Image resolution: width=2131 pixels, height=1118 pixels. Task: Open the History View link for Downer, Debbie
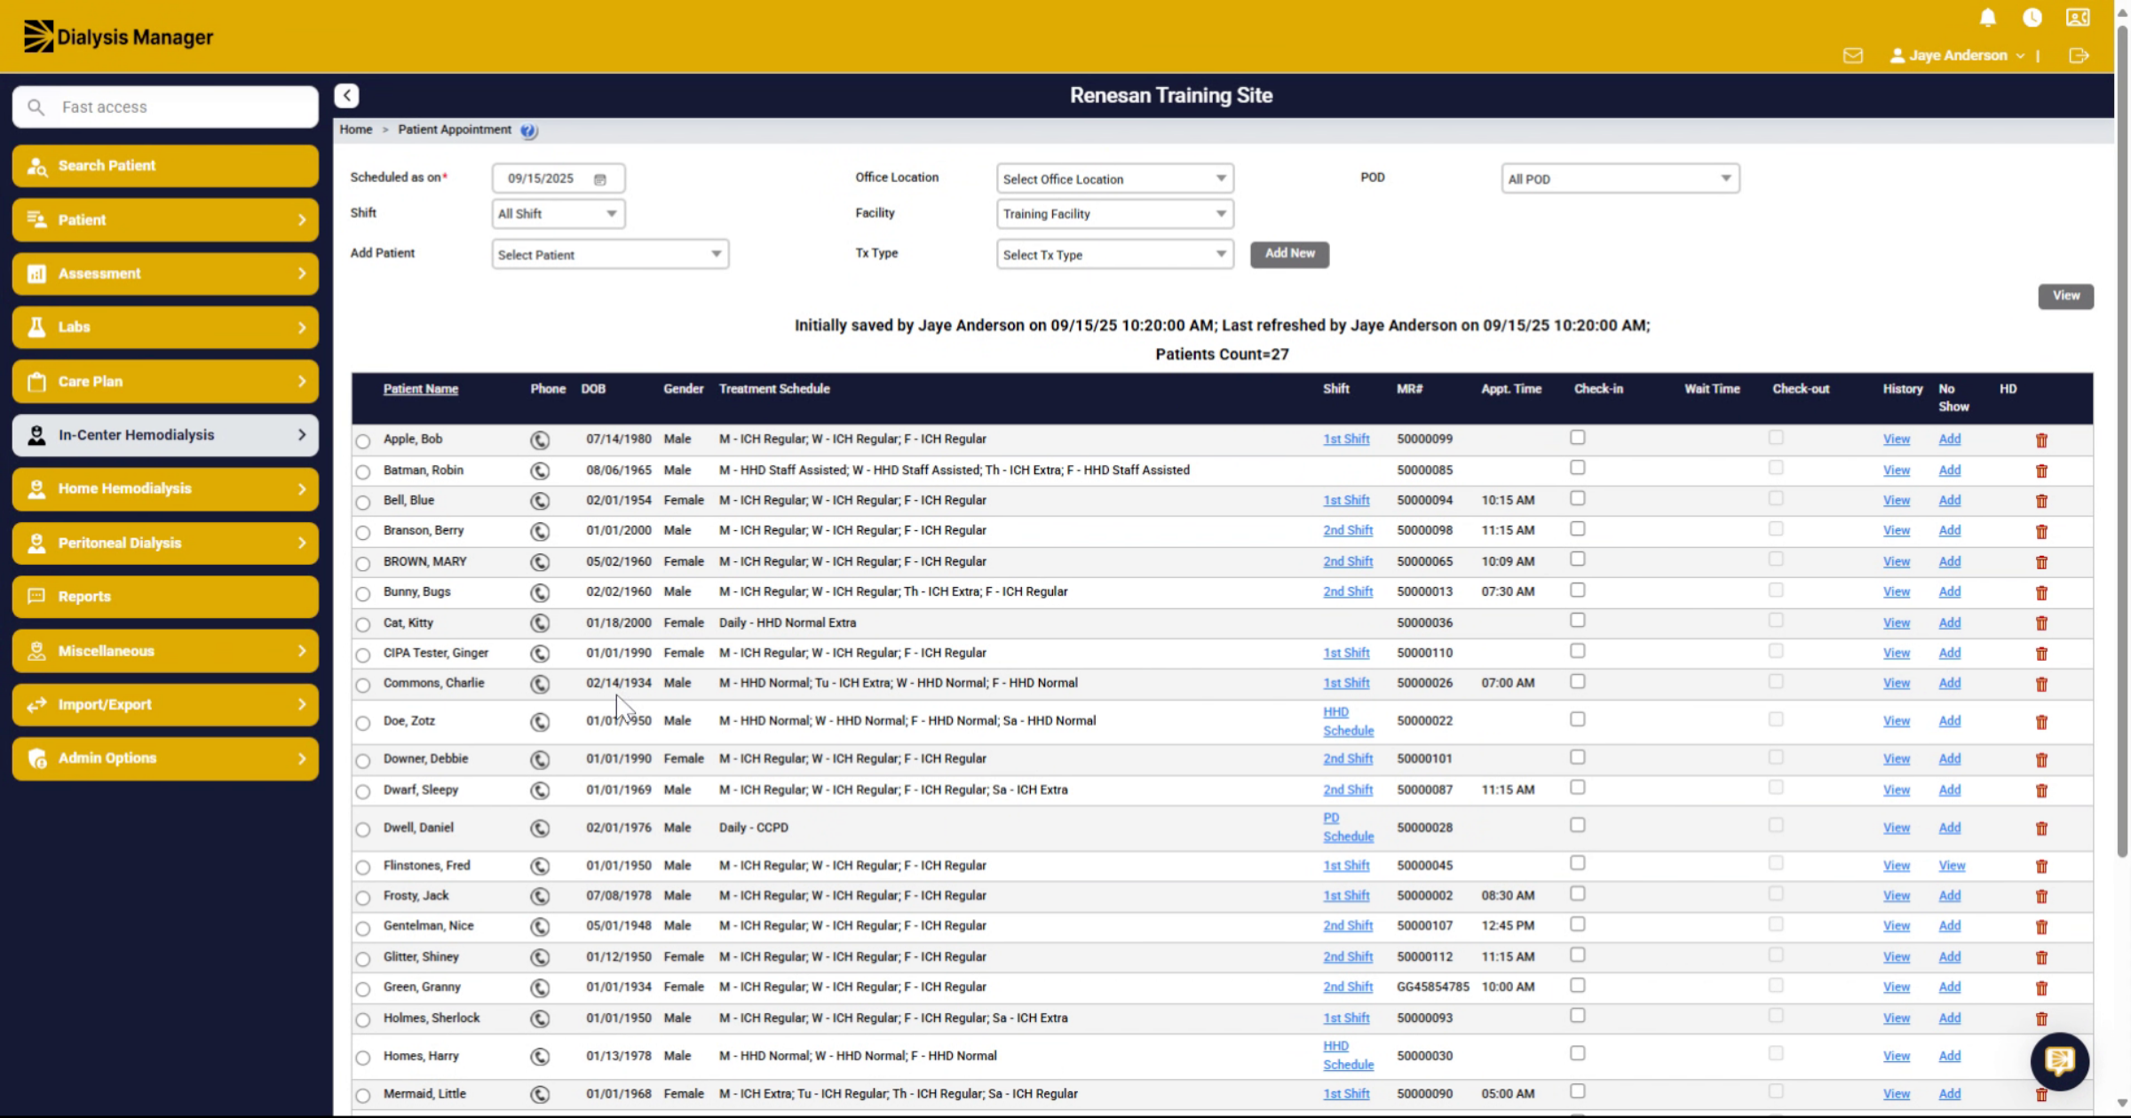click(1896, 759)
